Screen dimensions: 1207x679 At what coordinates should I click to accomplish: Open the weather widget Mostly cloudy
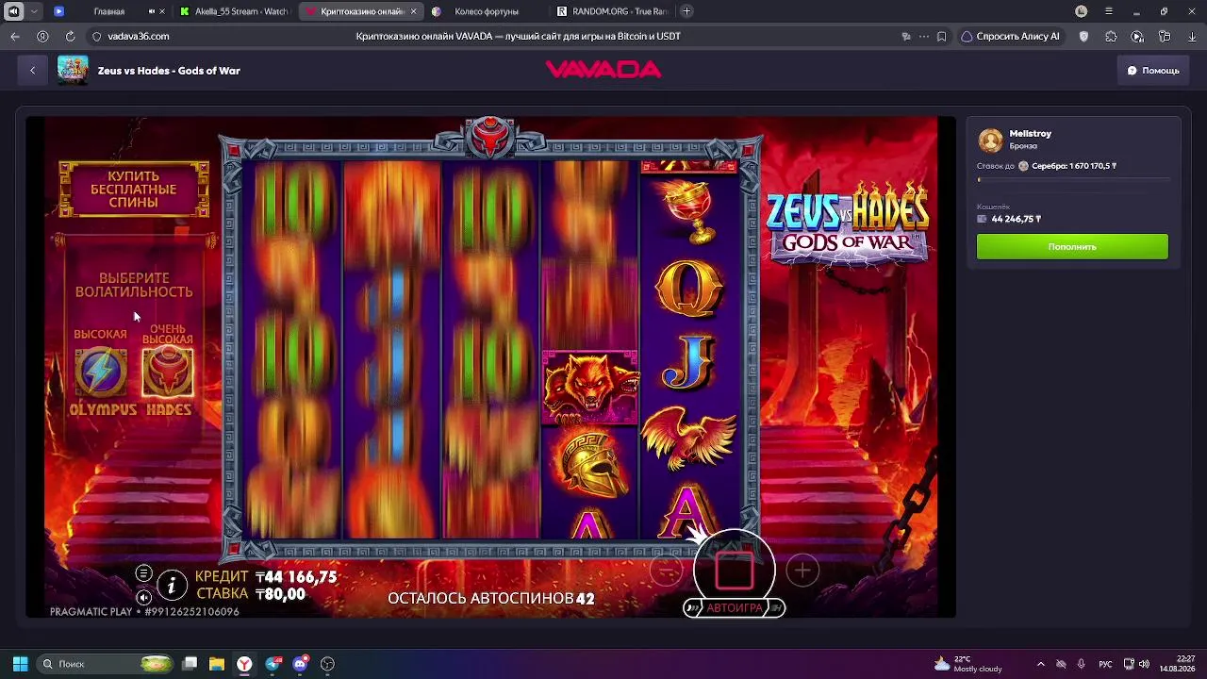coord(968,664)
